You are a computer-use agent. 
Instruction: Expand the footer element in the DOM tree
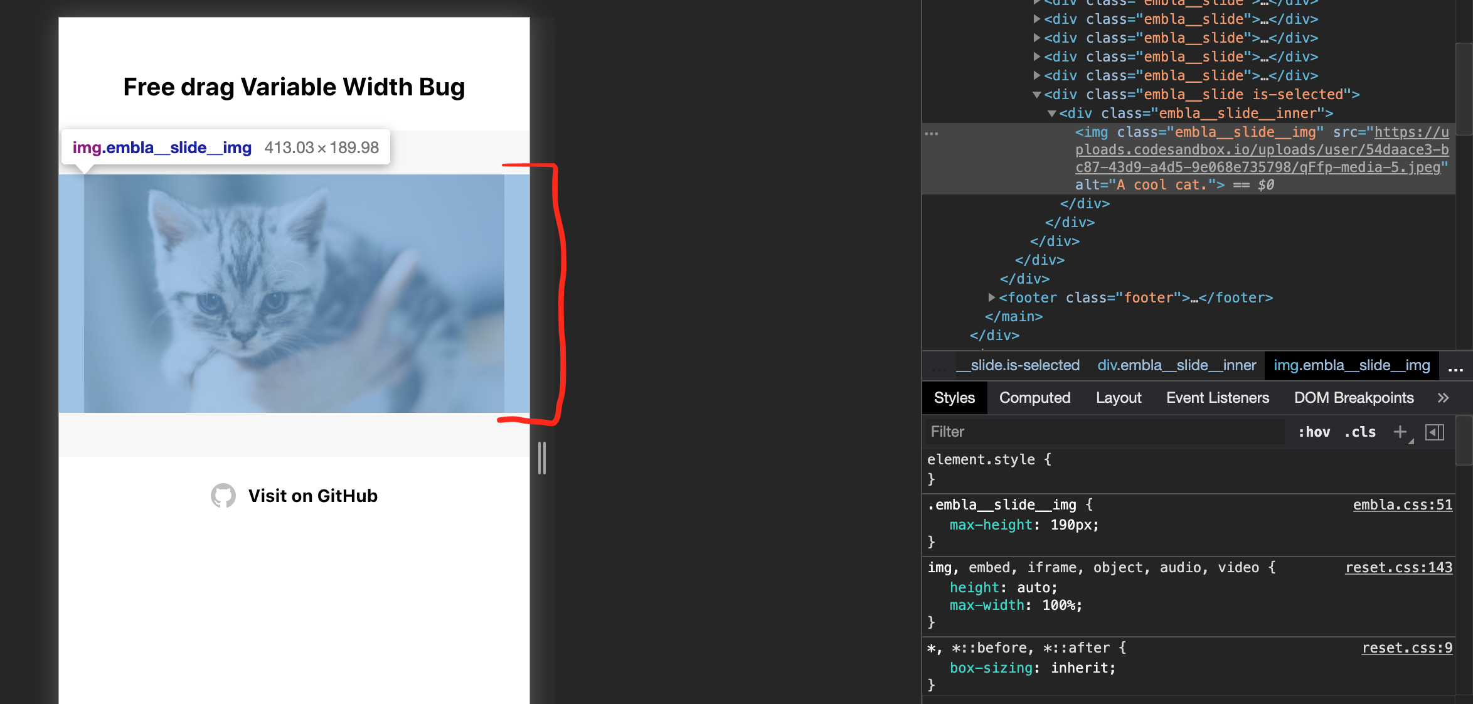[992, 297]
